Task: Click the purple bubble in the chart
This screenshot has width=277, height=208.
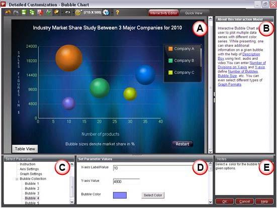Action: [x=69, y=103]
